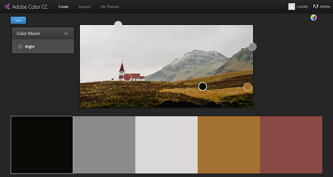Switch to the Create tab
The image size is (333, 177).
[63, 7]
